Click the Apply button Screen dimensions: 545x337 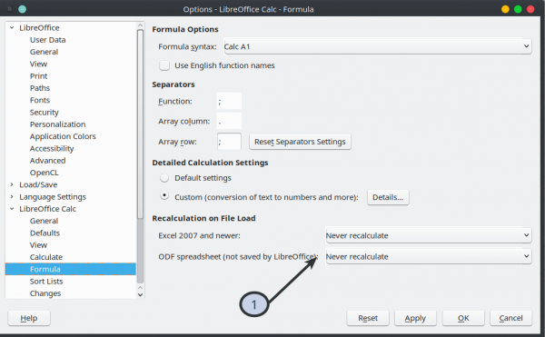tap(415, 318)
